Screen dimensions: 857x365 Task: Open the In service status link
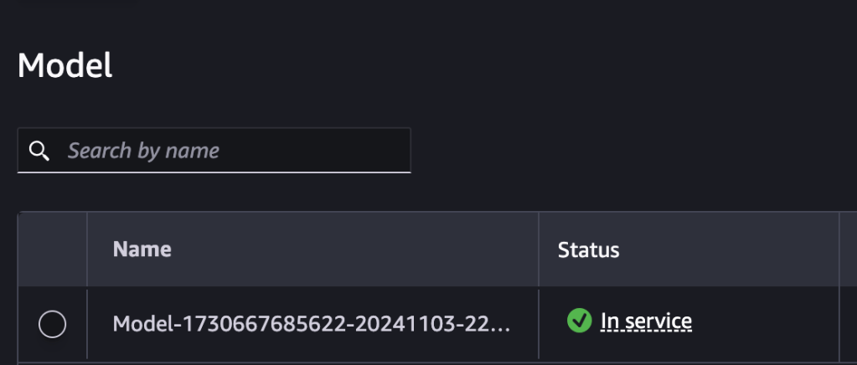[x=646, y=321]
